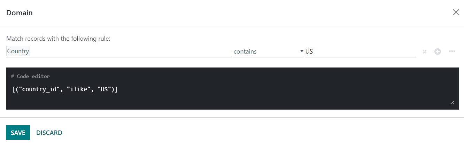The width and height of the screenshot is (464, 143).
Task: Place cursor after the closing bracket in code
Action: [x=118, y=89]
